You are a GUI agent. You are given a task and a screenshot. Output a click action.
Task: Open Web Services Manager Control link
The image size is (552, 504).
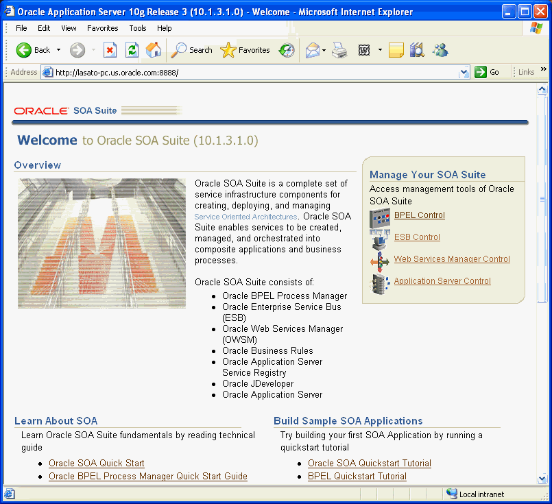[452, 259]
